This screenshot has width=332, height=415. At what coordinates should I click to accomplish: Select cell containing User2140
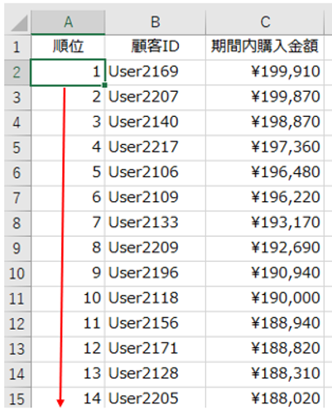[156, 123]
